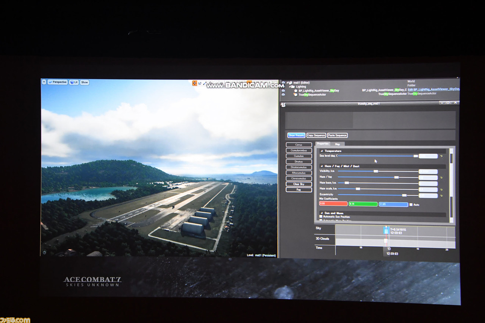Open Edit BP_LightRig_AssetViewer_SkyDay link
This screenshot has width=485, height=323.
click(433, 90)
